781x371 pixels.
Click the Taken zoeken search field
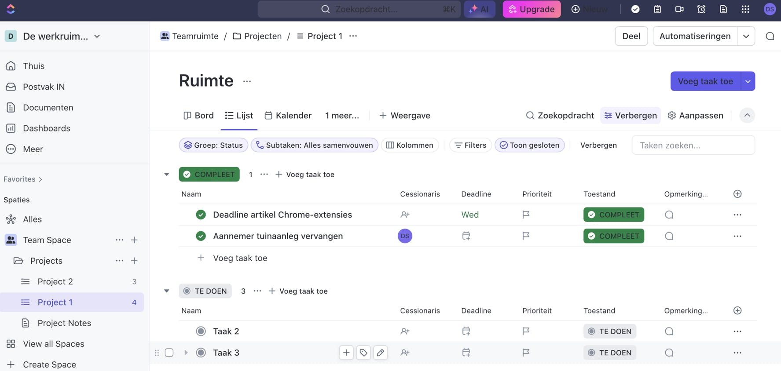click(693, 145)
